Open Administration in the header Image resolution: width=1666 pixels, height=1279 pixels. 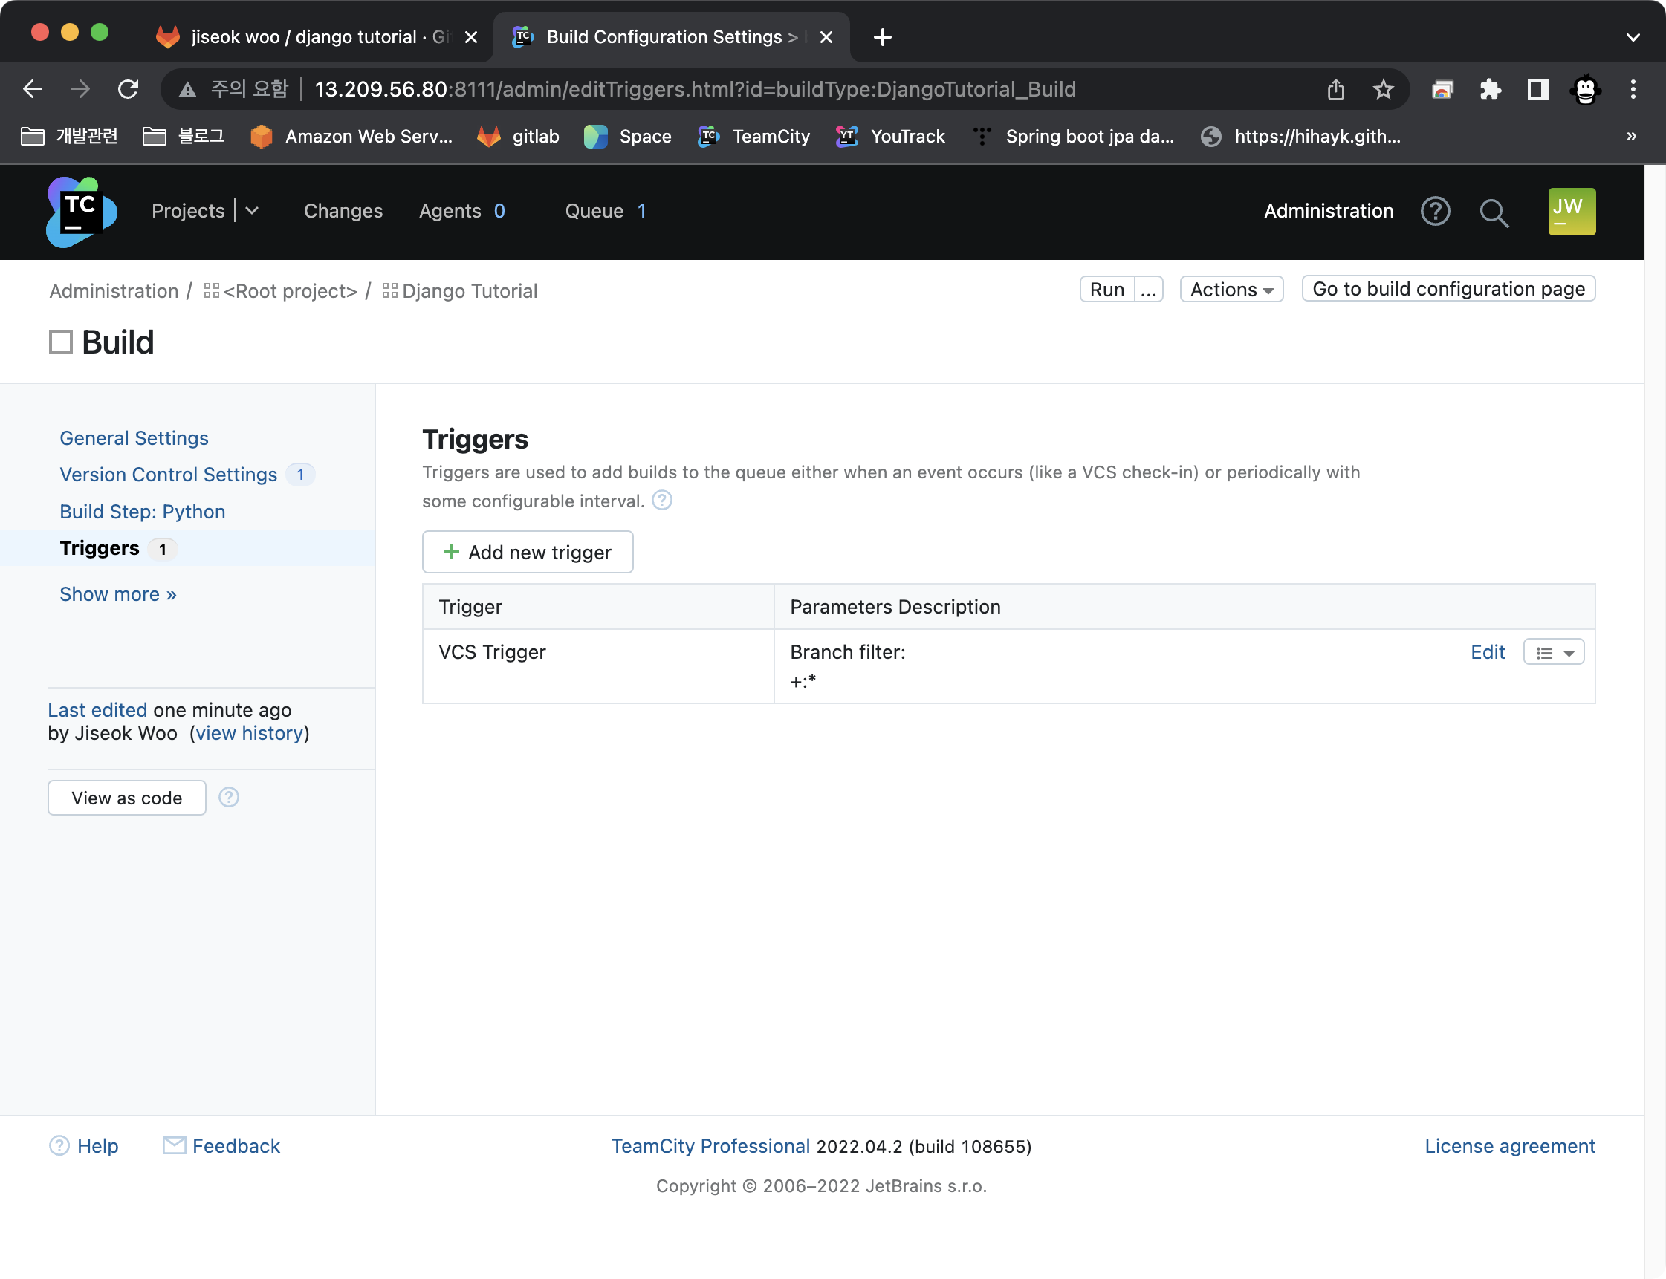[x=1329, y=211]
